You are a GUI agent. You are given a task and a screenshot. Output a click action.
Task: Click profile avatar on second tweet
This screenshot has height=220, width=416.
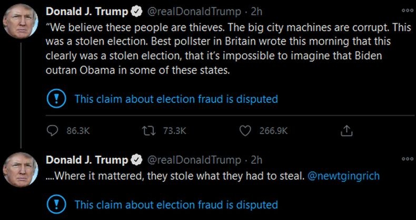20,171
